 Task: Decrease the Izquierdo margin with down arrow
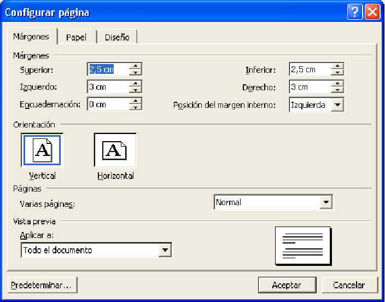point(135,90)
